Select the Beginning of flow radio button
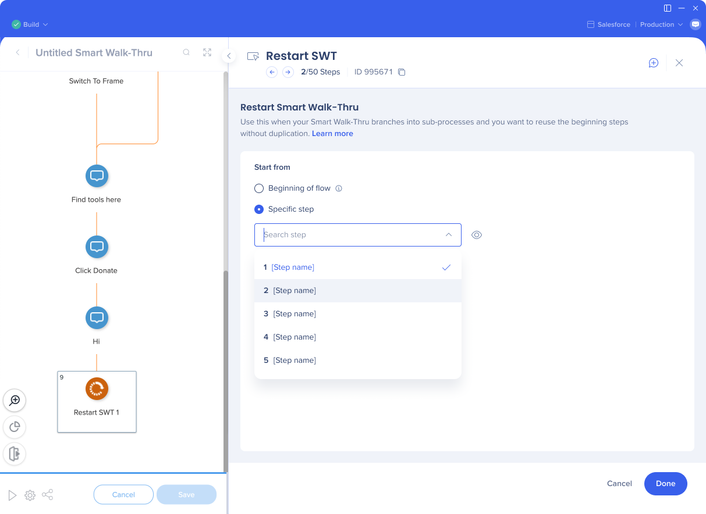This screenshot has width=706, height=514. 259,188
